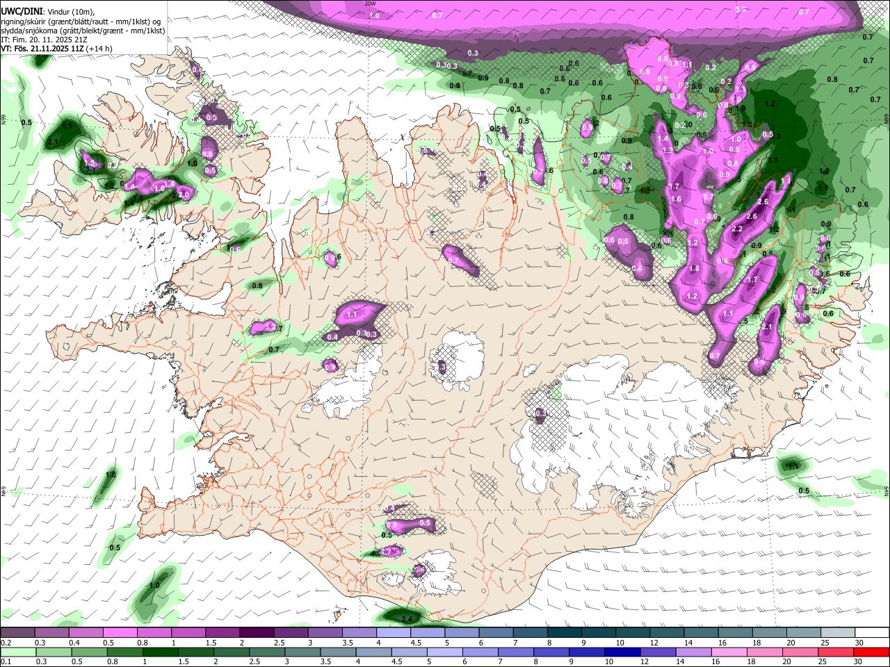Select the bright pink 0.5 snow legend swatch
The image size is (890, 667).
120,632
